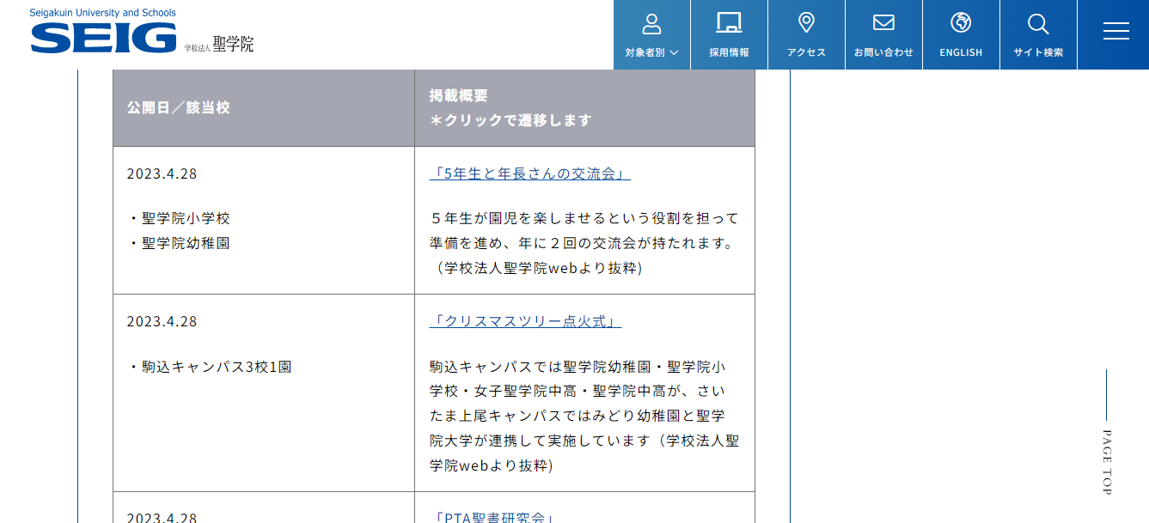Click the 学校法人 聖学院 text beside the logo
The width and height of the screenshot is (1149, 523).
[219, 46]
